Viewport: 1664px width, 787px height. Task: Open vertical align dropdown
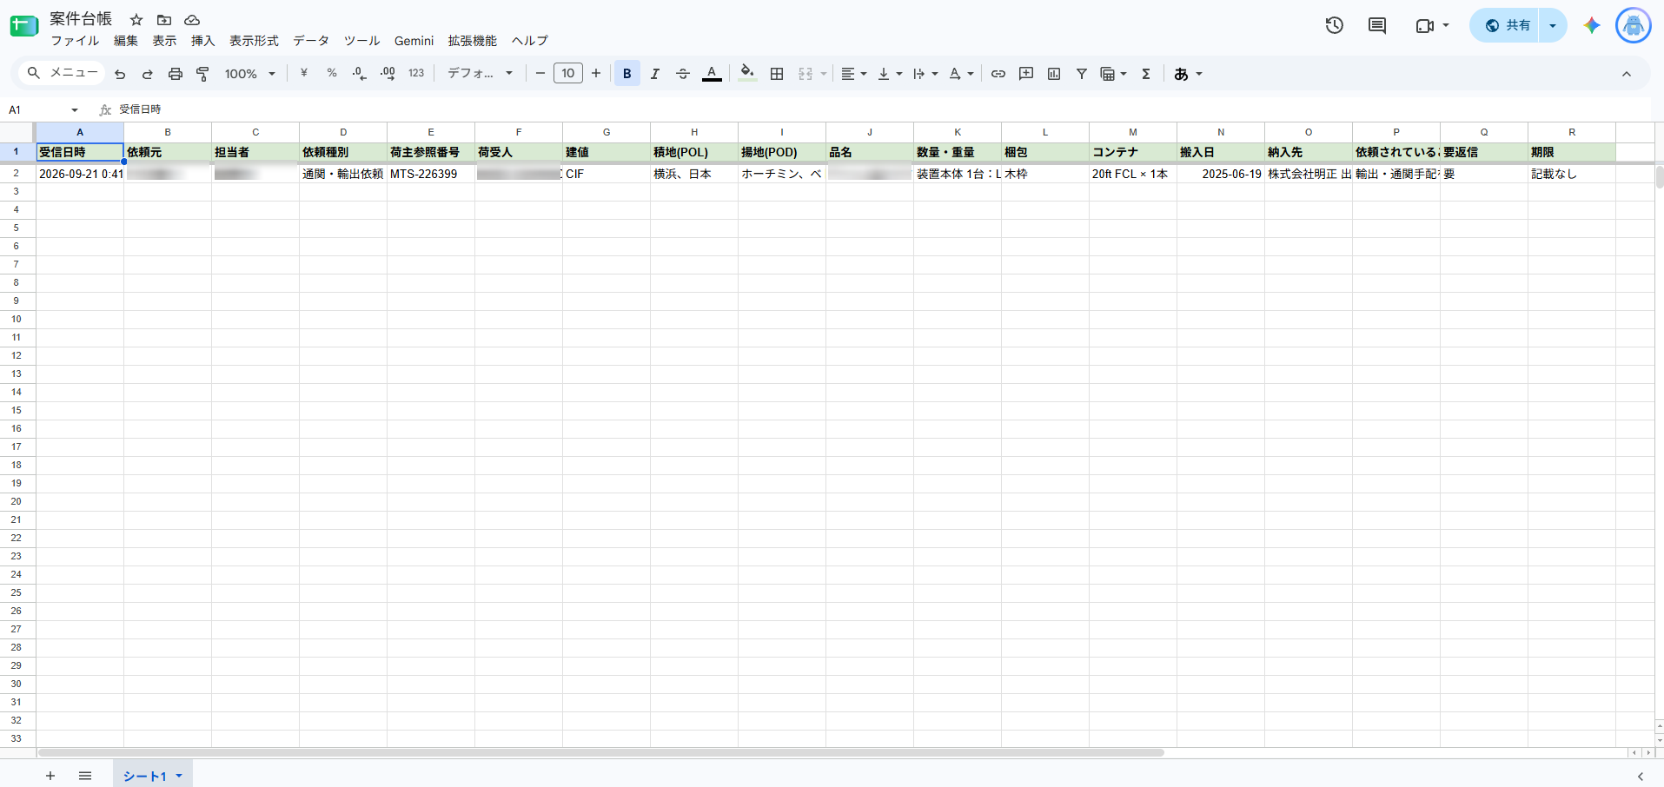pyautogui.click(x=890, y=74)
